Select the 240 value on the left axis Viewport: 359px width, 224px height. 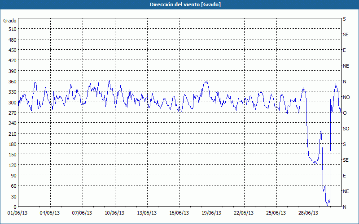pos(13,124)
